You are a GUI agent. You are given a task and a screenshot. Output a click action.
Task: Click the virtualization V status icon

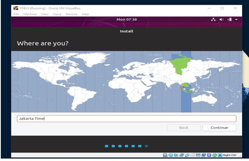coord(209,155)
